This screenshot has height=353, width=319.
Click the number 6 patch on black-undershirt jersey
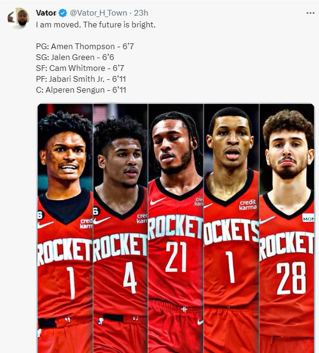pyautogui.click(x=40, y=215)
